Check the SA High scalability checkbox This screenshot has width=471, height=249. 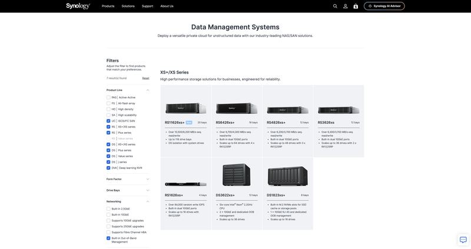108,115
